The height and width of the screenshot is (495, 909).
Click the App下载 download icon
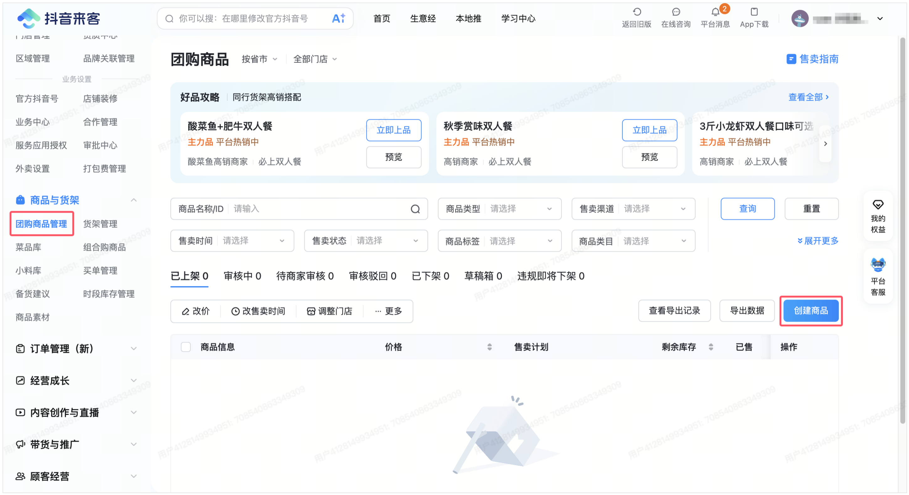coord(754,12)
